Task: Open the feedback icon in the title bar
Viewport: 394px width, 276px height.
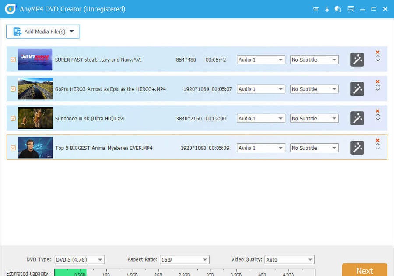Action: (350, 9)
